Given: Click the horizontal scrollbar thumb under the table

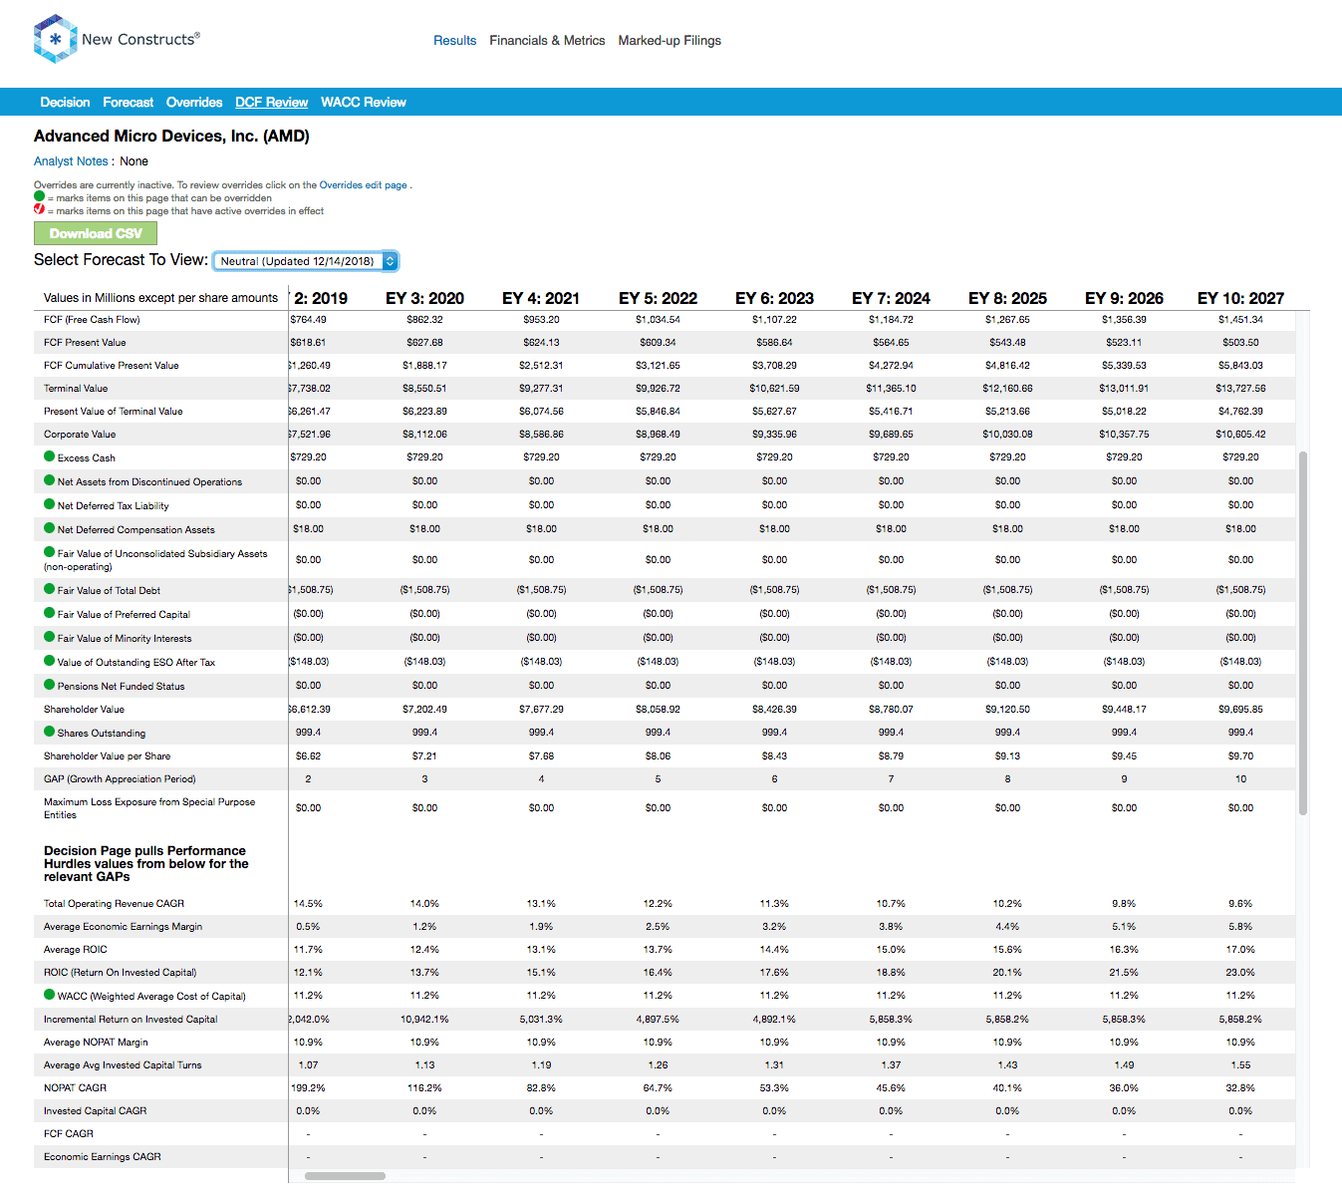Looking at the screenshot, I should click(x=345, y=1176).
